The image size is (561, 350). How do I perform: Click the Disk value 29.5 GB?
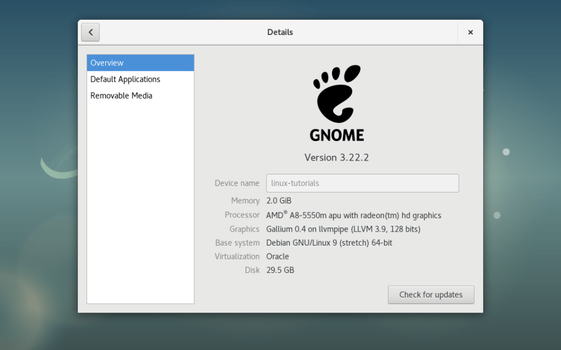tap(280, 270)
